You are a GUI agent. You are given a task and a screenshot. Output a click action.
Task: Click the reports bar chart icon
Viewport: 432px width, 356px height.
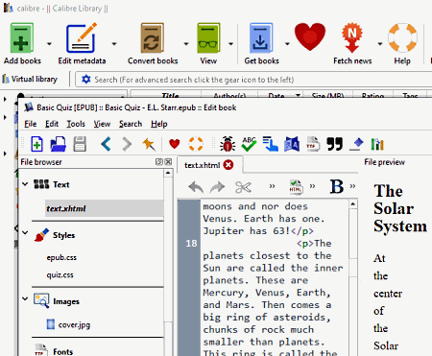[x=377, y=144]
